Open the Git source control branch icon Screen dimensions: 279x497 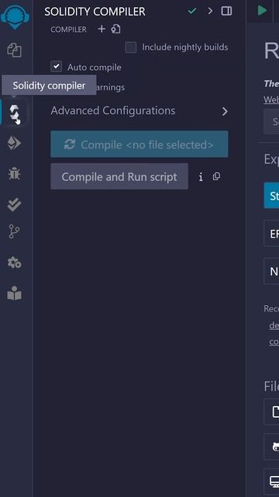click(x=14, y=231)
